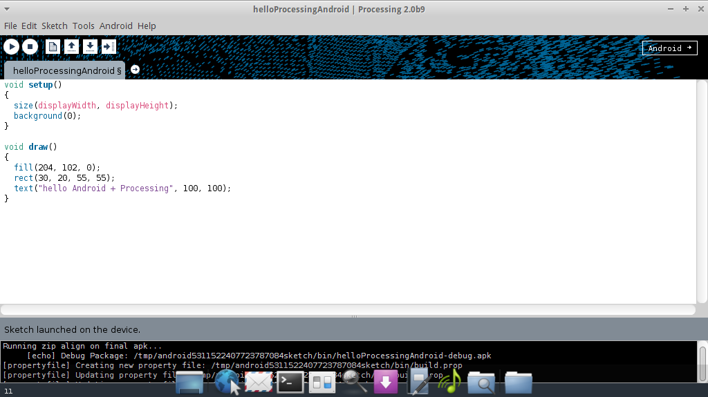Open the mail envelope dock icon
Screen dimensions: 708x397
tap(259, 382)
